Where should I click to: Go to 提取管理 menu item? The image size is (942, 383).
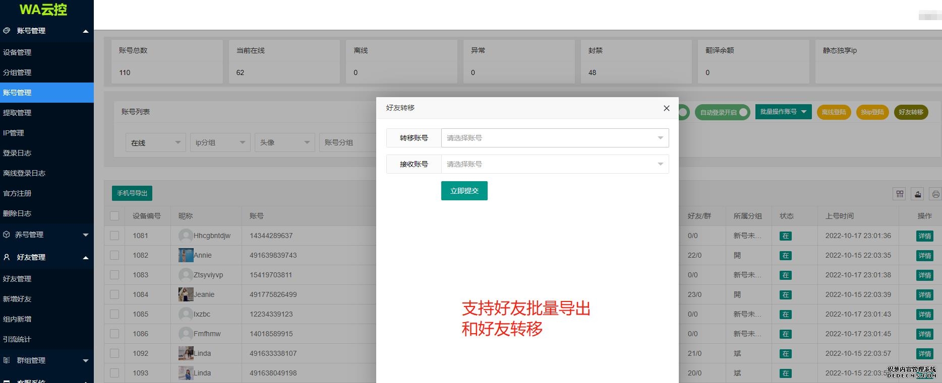click(x=47, y=113)
